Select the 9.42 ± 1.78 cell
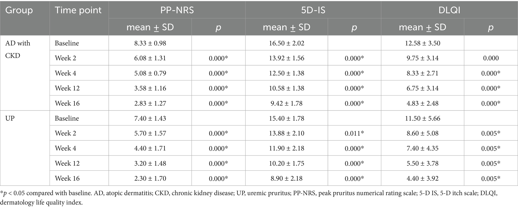 click(287, 103)
